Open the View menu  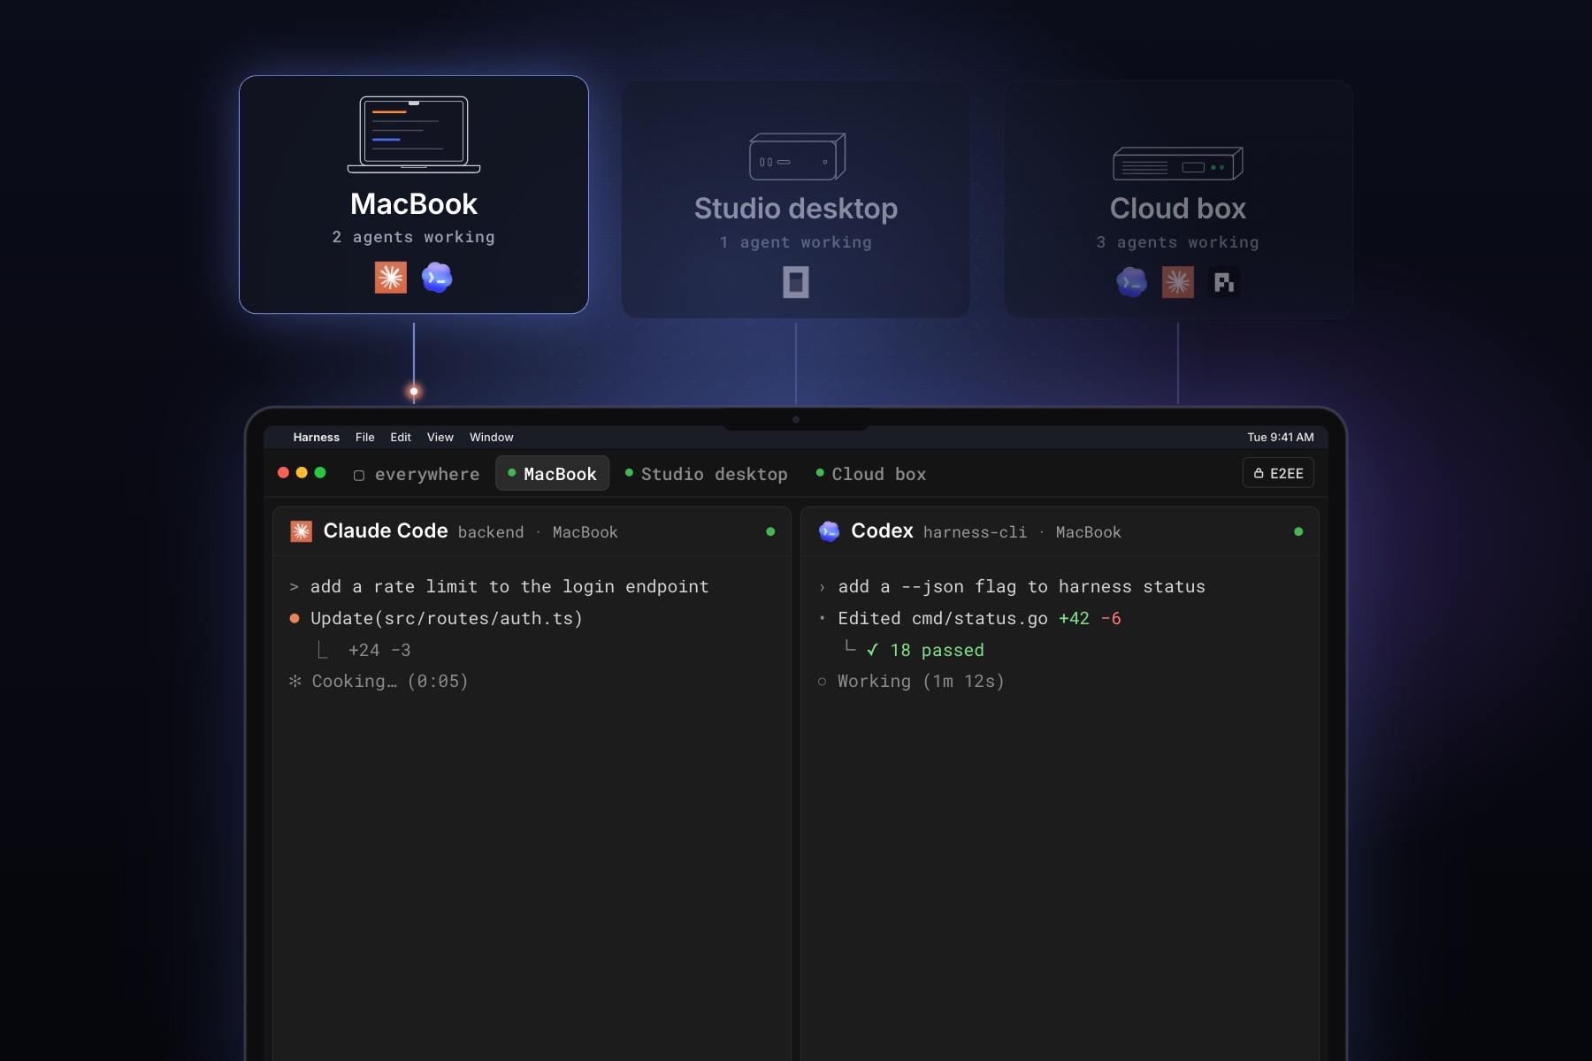click(440, 437)
